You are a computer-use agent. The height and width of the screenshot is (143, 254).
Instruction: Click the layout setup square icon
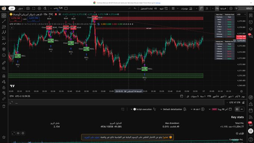pyautogui.click(x=66, y=8)
